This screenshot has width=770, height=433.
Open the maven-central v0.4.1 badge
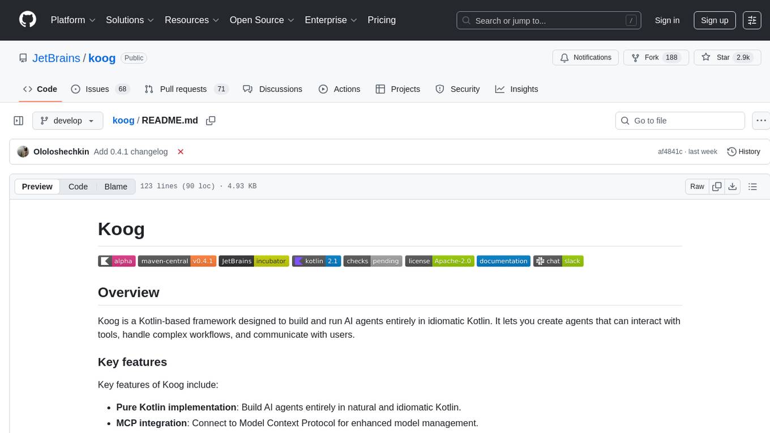click(x=177, y=261)
